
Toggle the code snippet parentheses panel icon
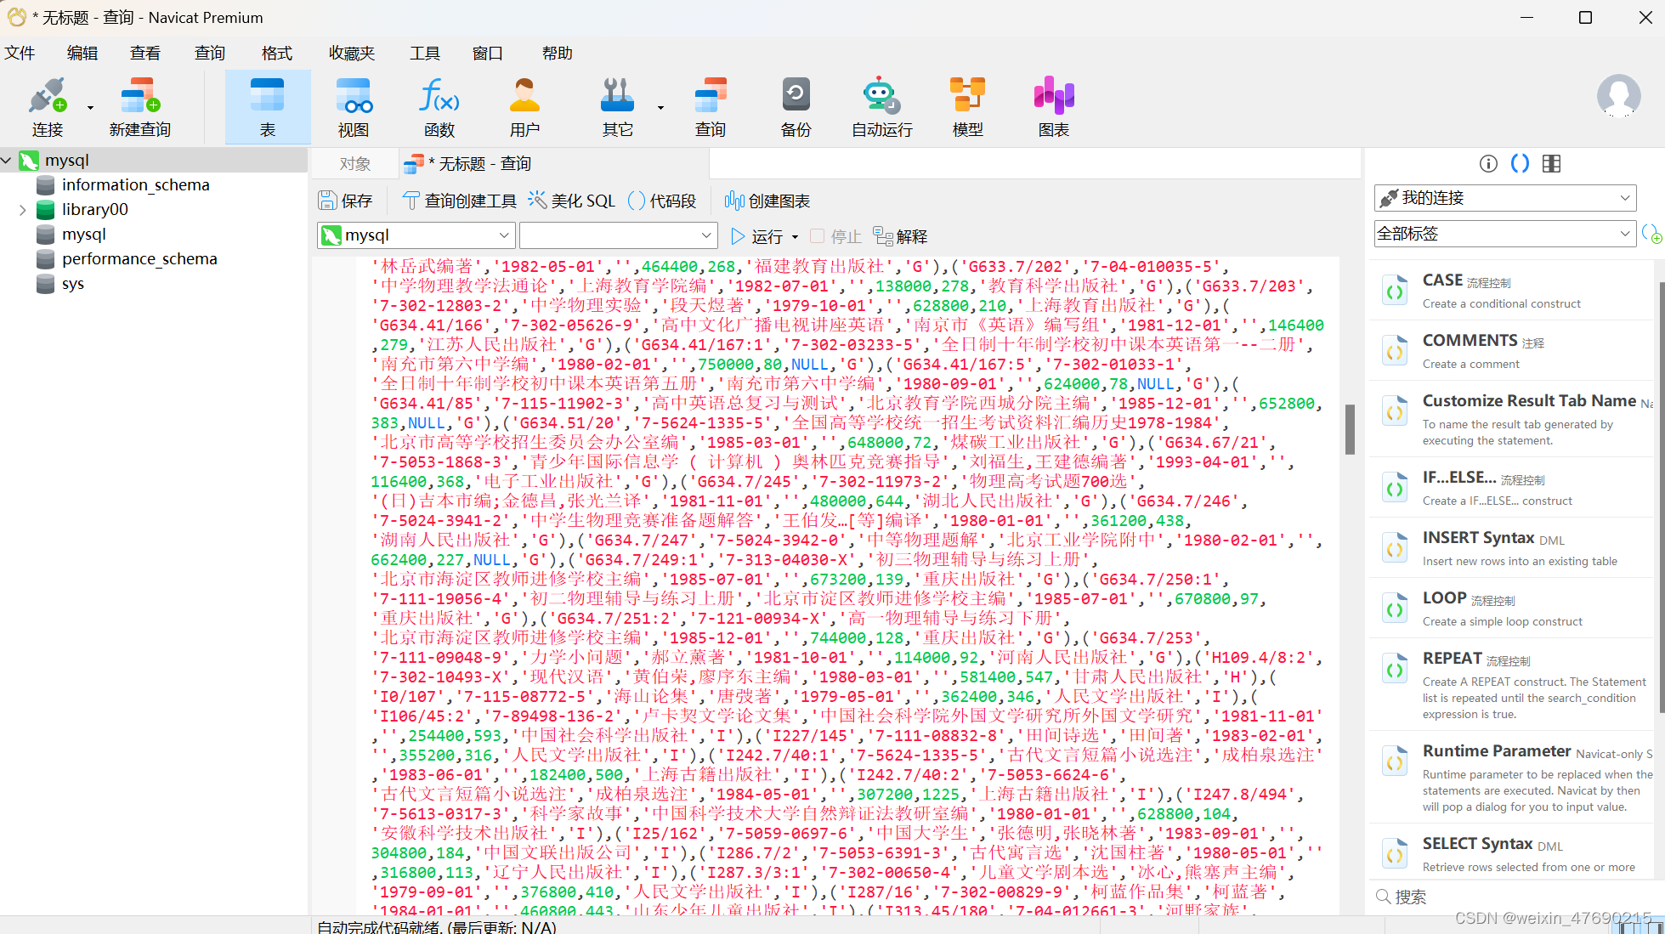(x=1520, y=164)
